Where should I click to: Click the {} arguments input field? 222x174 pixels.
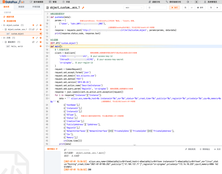coord(157,7)
